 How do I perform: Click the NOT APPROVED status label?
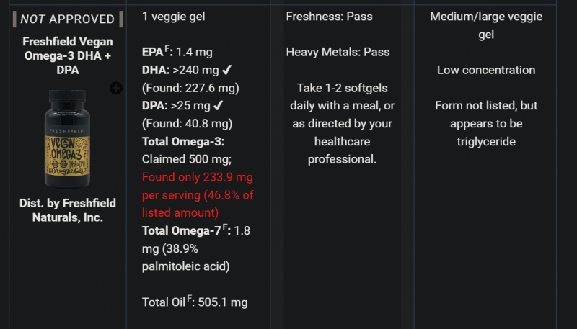point(68,19)
